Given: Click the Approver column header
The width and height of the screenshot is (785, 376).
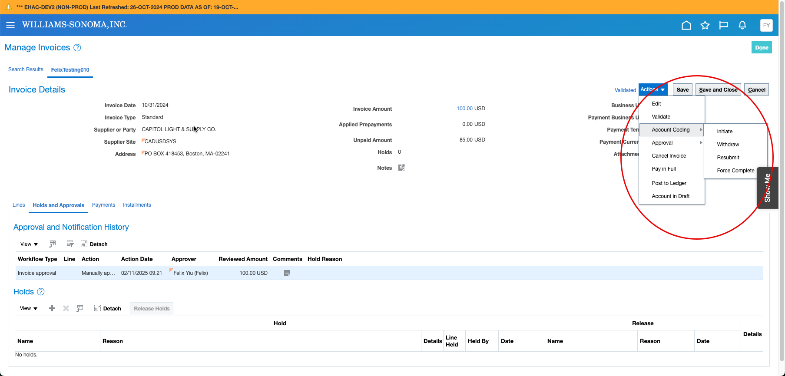Looking at the screenshot, I should click(184, 259).
